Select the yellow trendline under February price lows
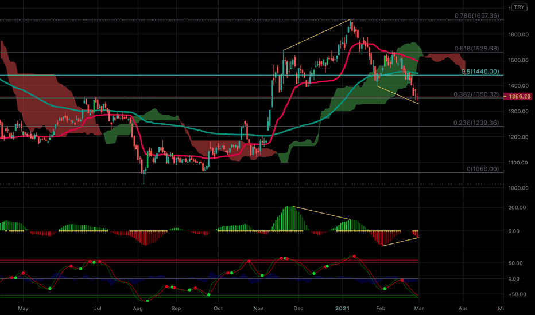This screenshot has width=535, height=315. pyautogui.click(x=397, y=95)
